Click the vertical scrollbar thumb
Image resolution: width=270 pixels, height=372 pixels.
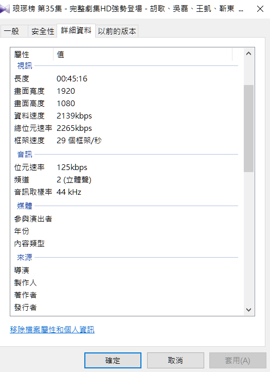[x=248, y=128]
